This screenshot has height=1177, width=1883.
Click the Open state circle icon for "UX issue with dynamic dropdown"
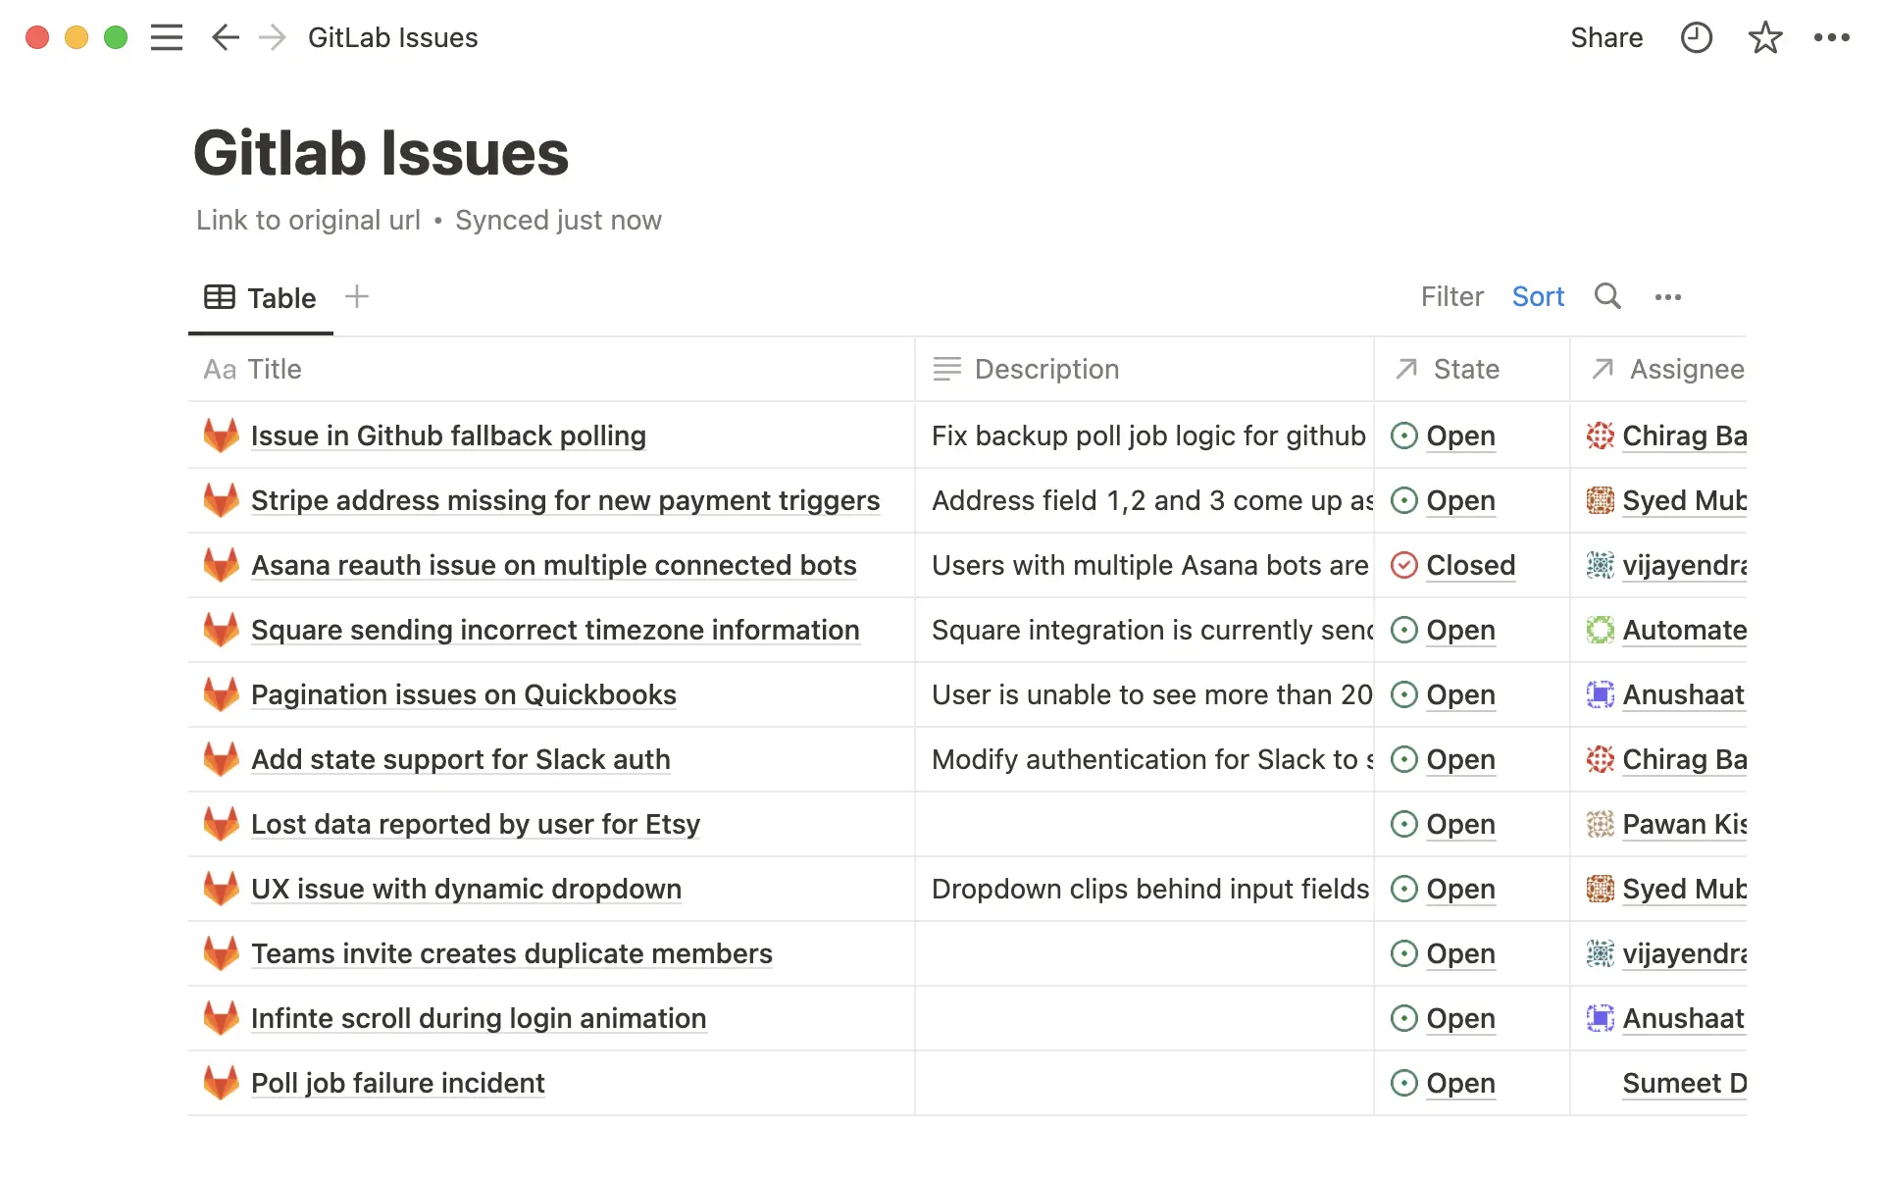[1406, 889]
